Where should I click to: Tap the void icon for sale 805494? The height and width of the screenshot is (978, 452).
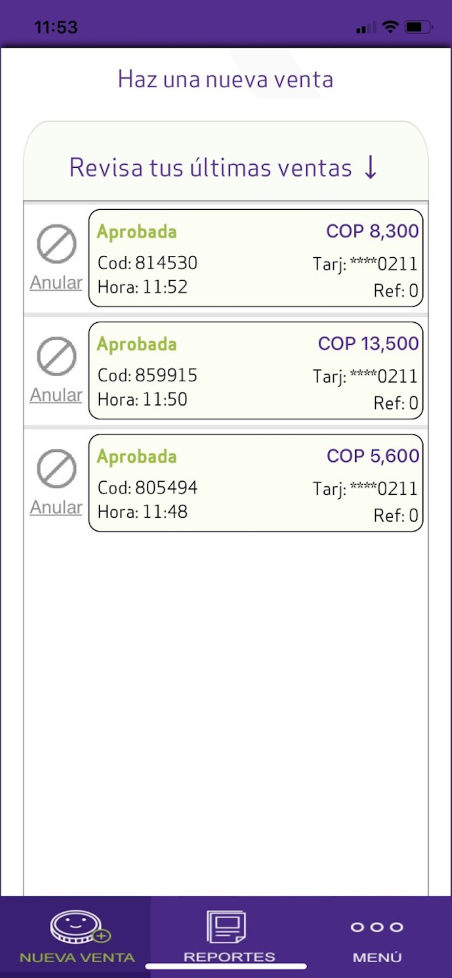tap(57, 468)
